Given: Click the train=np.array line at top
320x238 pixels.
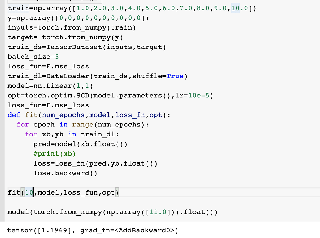Looking at the screenshot, I should [x=131, y=8].
